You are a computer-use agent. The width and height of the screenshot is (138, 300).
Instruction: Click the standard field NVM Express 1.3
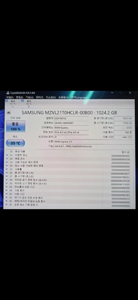pos(94,142)
